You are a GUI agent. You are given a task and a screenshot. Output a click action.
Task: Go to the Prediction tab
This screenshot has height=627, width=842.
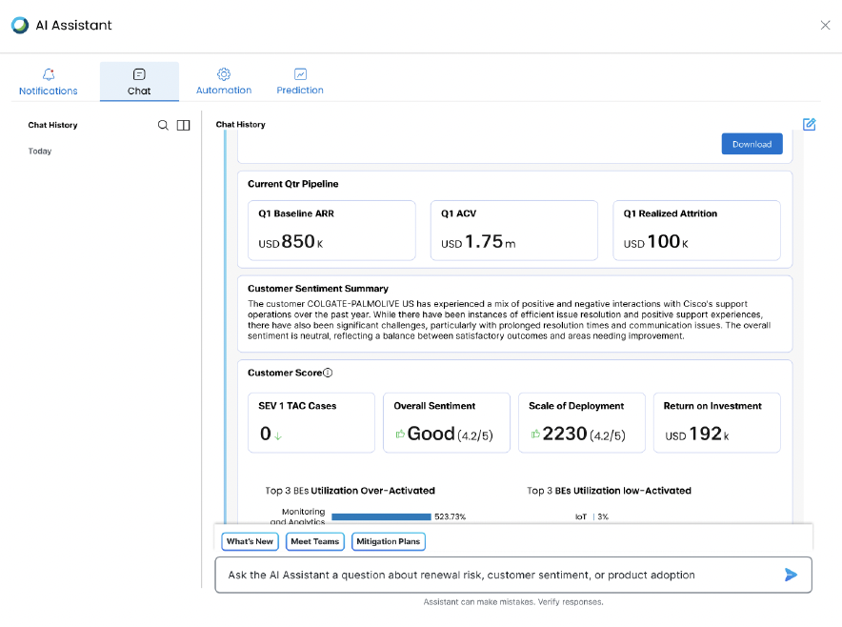[x=300, y=82]
